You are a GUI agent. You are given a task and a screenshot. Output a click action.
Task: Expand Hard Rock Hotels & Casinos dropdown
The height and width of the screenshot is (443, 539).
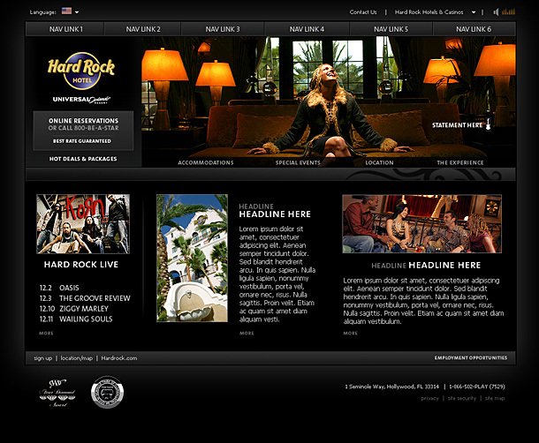click(474, 12)
